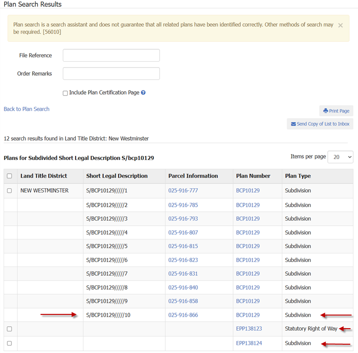
Task: Click the help icon beside Include Plan Certification Page
Action: click(143, 92)
